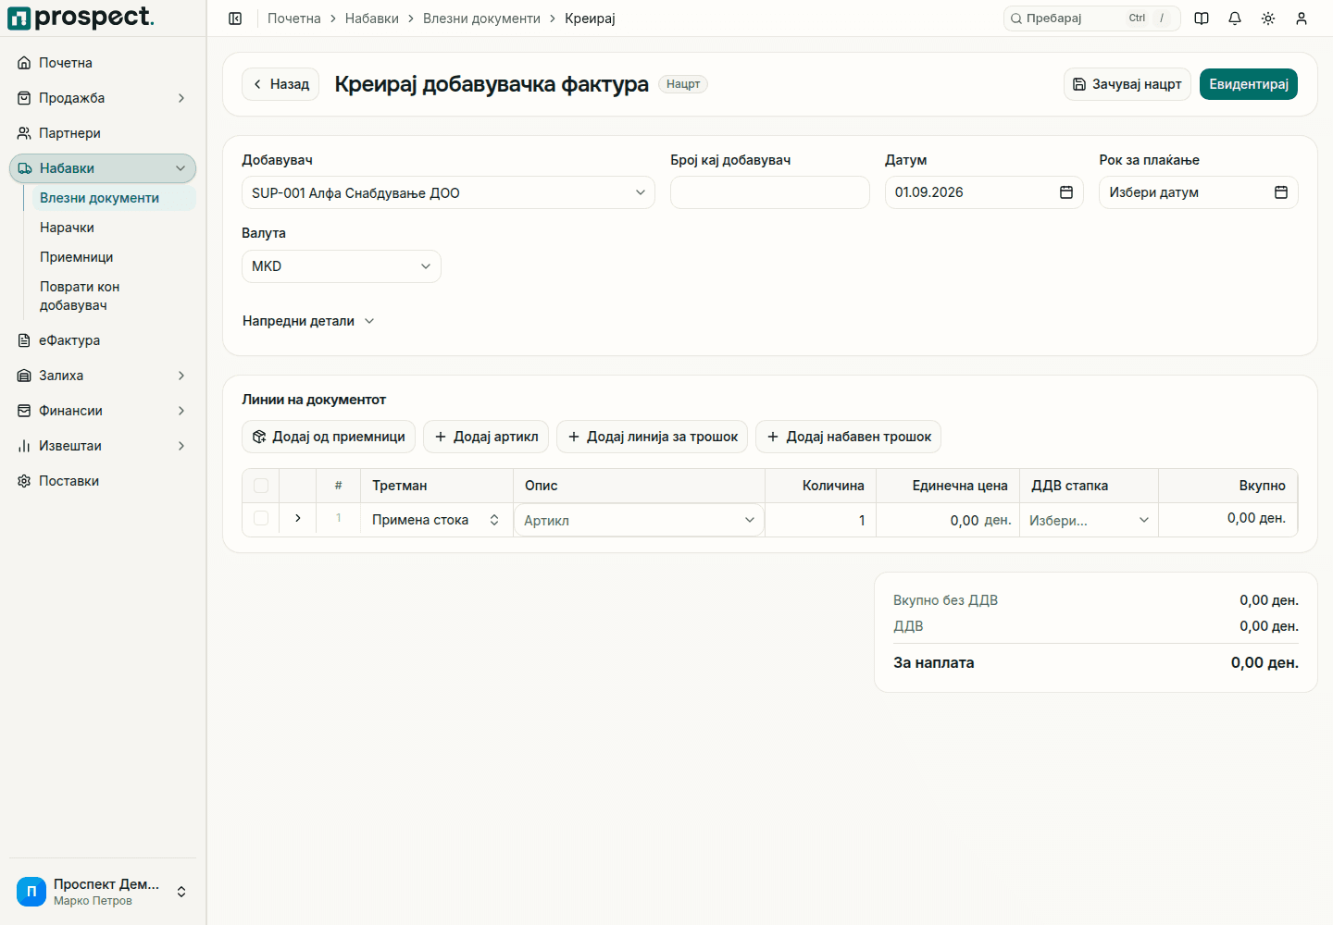Open the Валута MKD dropdown
This screenshot has width=1333, height=925.
[342, 266]
